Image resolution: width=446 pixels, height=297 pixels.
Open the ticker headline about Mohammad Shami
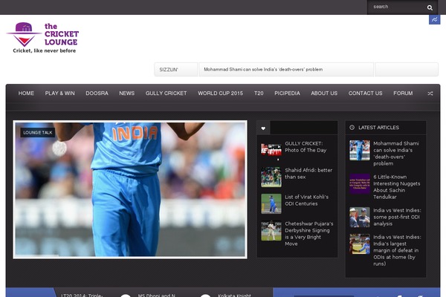263,70
